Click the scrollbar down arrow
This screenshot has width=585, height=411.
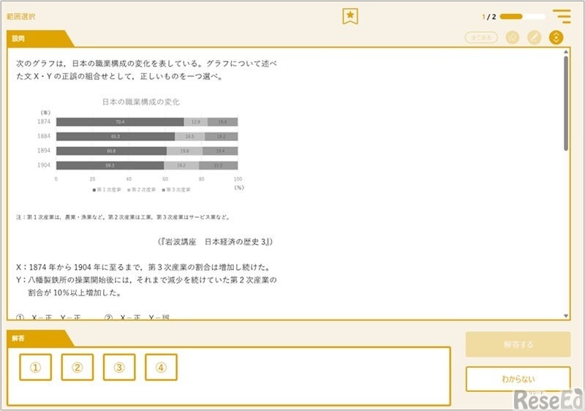pos(566,316)
